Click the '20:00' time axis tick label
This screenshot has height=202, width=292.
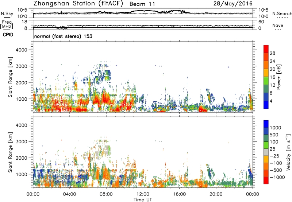216,194
